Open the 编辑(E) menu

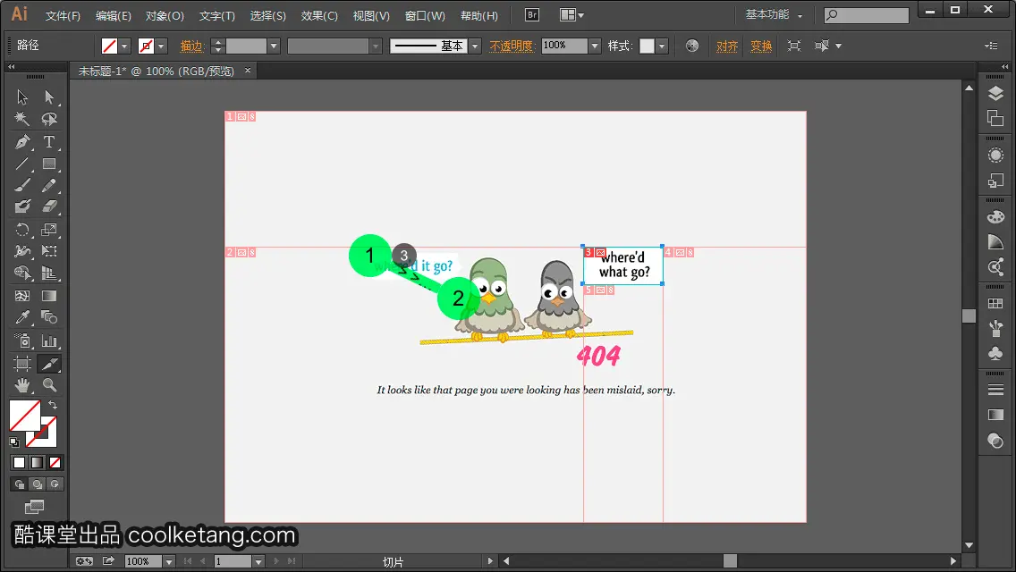[x=114, y=15]
